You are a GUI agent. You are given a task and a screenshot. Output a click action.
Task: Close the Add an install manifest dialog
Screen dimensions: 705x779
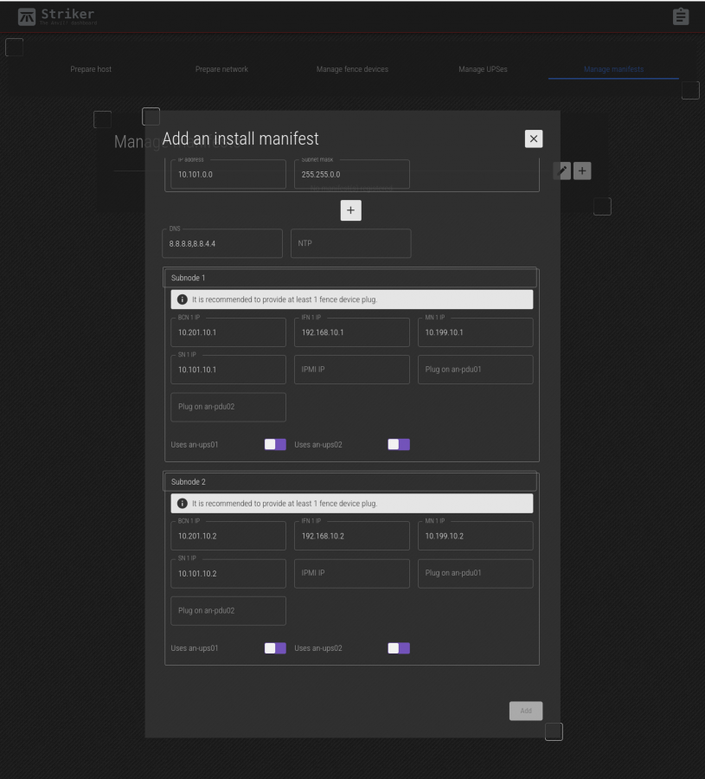click(534, 138)
